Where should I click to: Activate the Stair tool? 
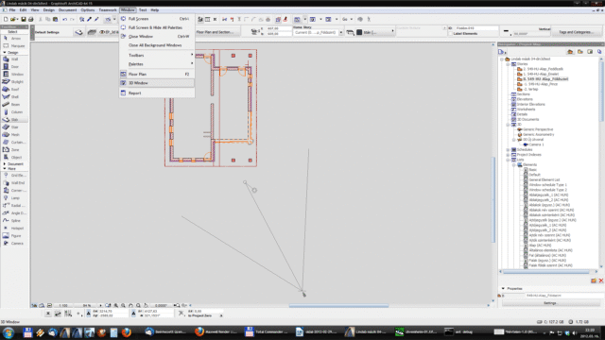coord(15,127)
